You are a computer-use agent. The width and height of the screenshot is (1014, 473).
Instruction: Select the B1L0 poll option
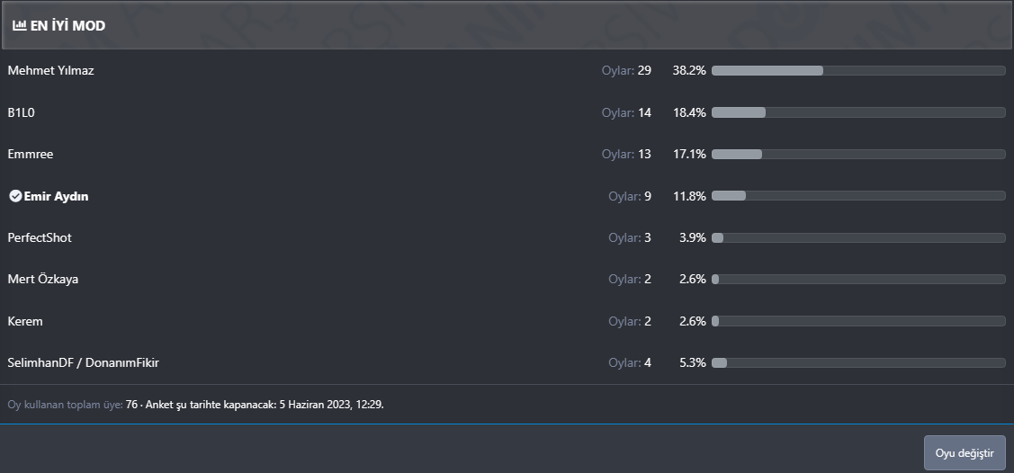(x=22, y=112)
